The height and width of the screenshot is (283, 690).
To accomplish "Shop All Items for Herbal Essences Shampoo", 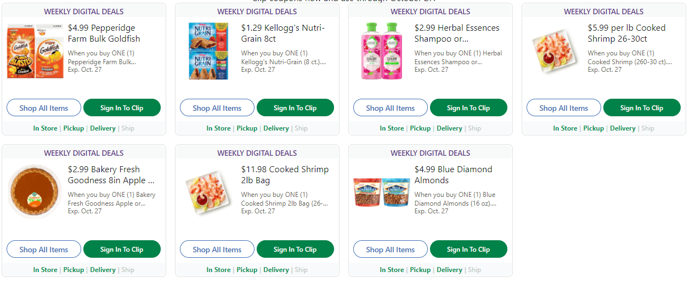I will click(x=391, y=108).
